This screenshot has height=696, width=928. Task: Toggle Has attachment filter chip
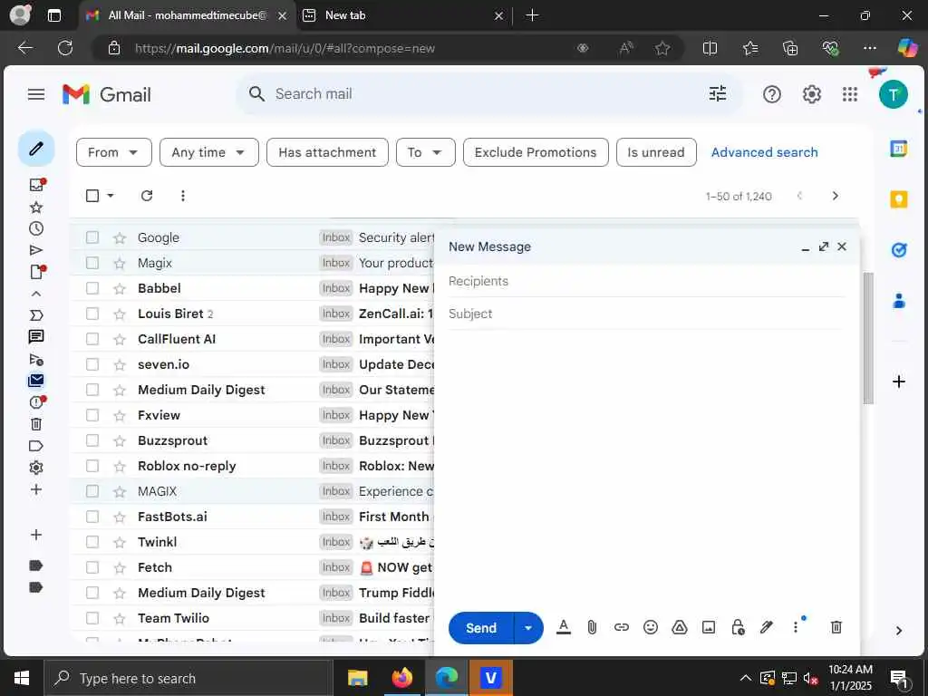point(327,152)
